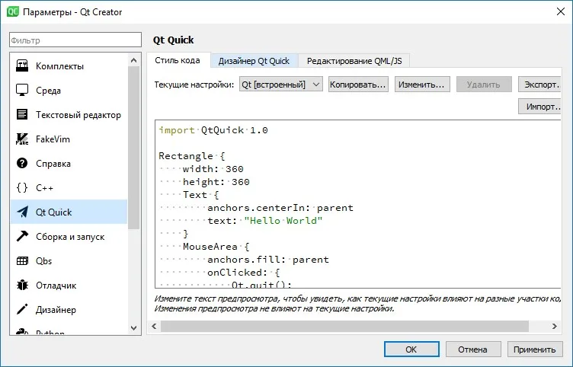Select the FakeVim category icon

pos(22,139)
